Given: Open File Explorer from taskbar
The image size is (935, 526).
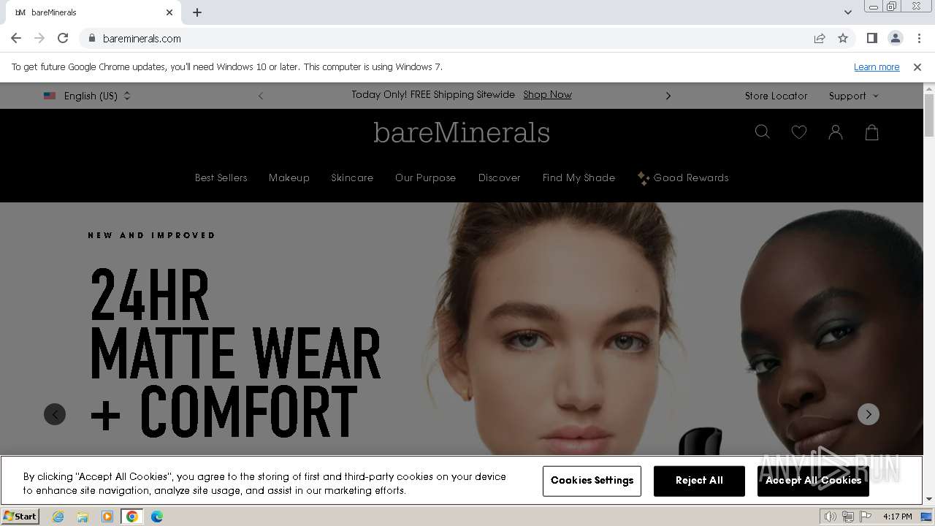Looking at the screenshot, I should click(83, 517).
